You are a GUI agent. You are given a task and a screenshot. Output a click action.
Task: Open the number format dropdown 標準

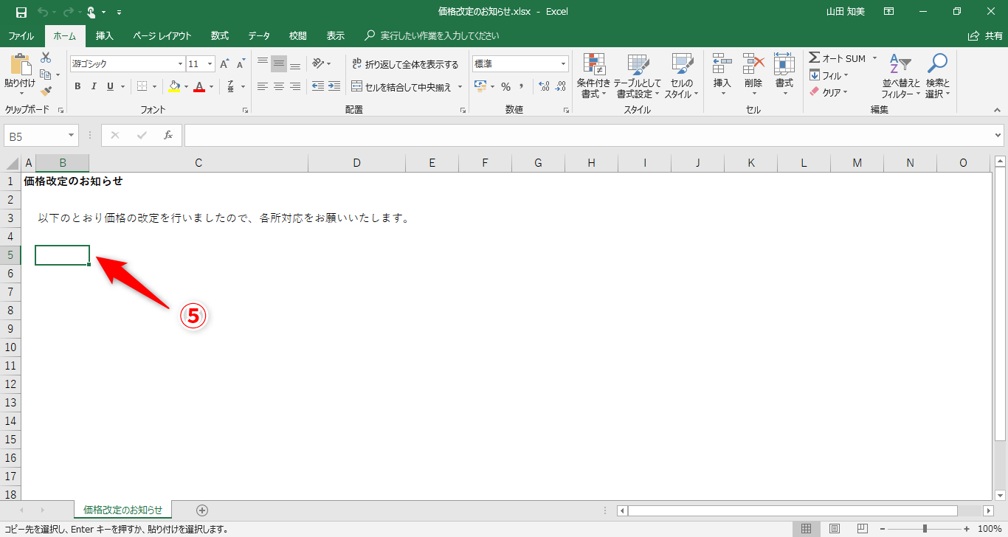[x=564, y=64]
